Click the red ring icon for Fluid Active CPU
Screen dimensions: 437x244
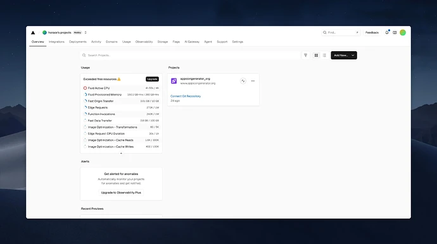point(85,88)
